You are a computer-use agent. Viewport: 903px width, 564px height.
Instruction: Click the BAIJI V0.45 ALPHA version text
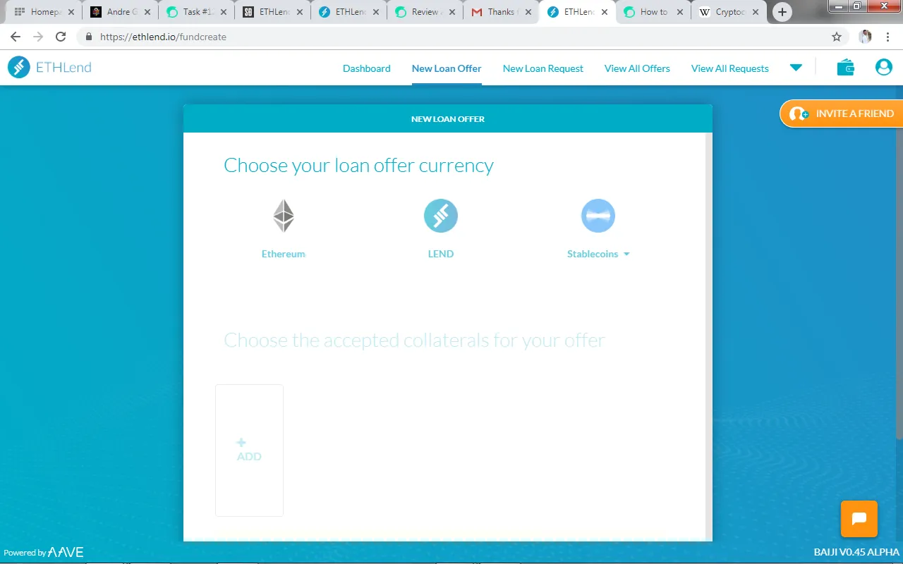point(856,553)
